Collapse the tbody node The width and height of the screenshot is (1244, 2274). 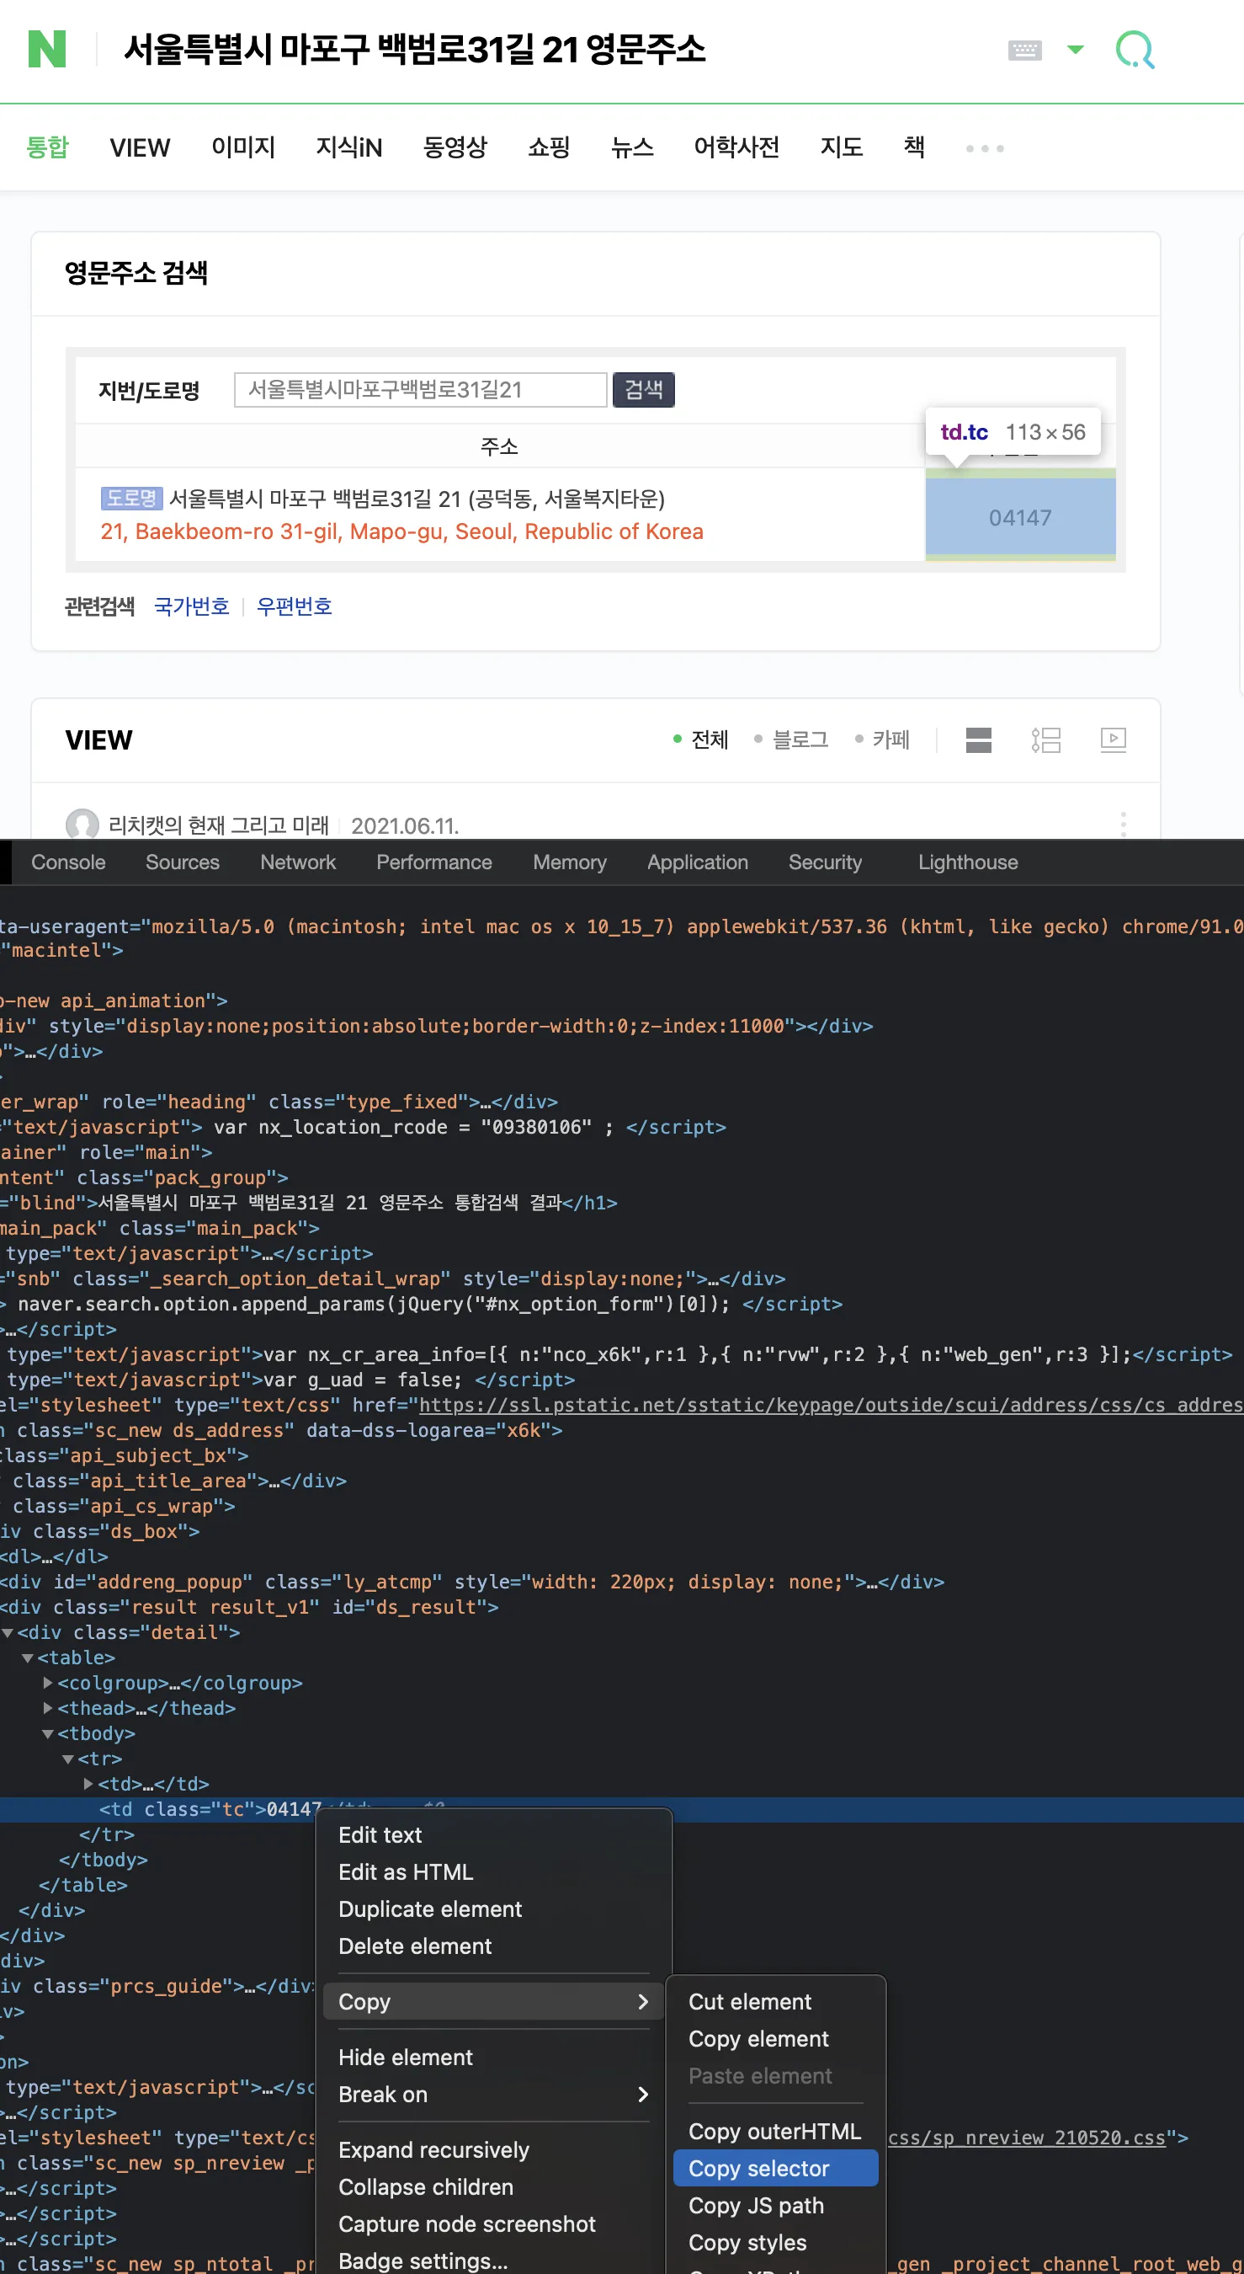(48, 1735)
